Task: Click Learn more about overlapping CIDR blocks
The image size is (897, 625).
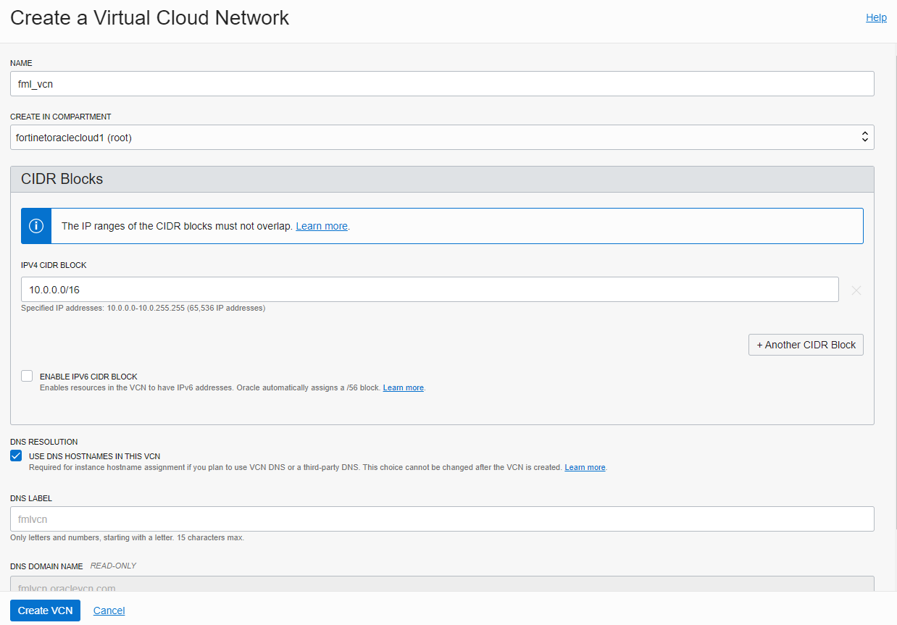Action: coord(321,225)
